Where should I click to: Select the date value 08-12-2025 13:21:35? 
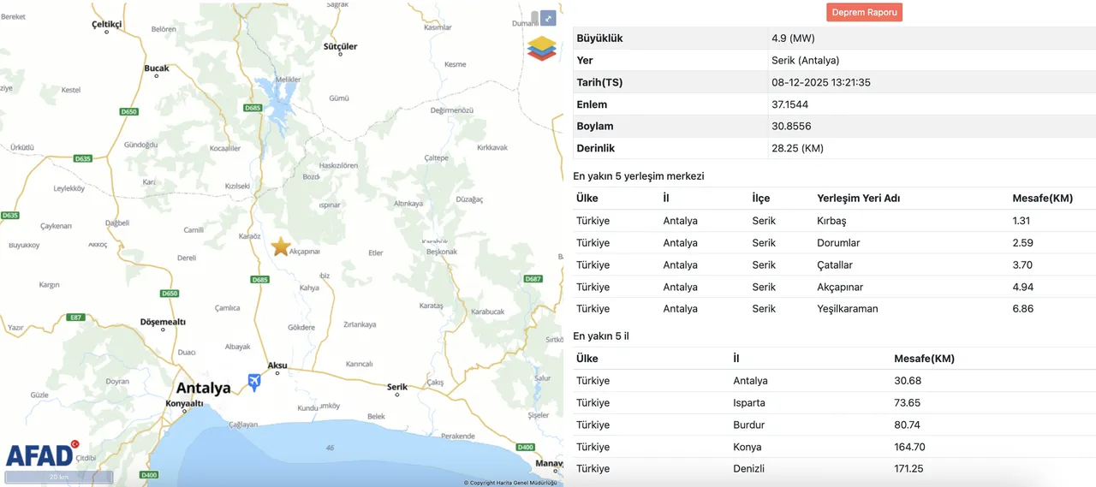click(x=820, y=82)
